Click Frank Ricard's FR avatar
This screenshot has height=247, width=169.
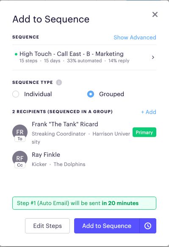(20, 132)
